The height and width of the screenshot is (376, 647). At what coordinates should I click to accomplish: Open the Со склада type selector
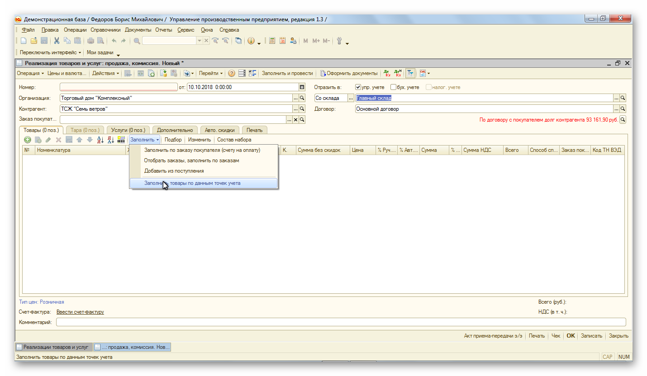tap(351, 98)
